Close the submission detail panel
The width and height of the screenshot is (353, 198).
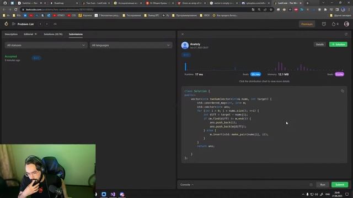183,34
